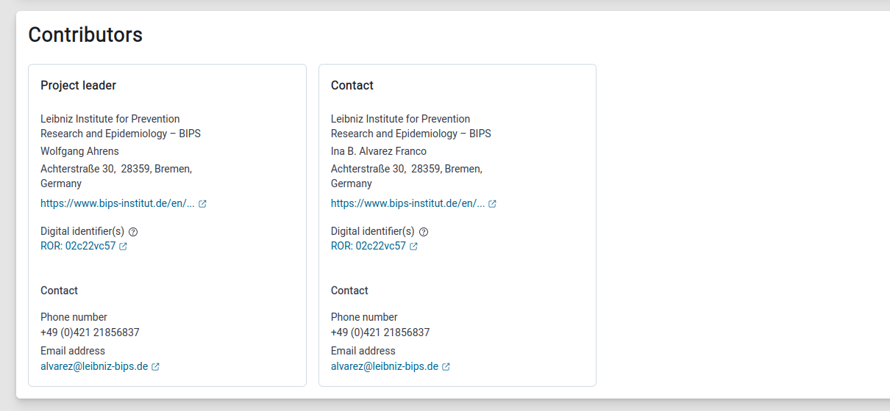Click the Project leader card title

click(x=78, y=85)
